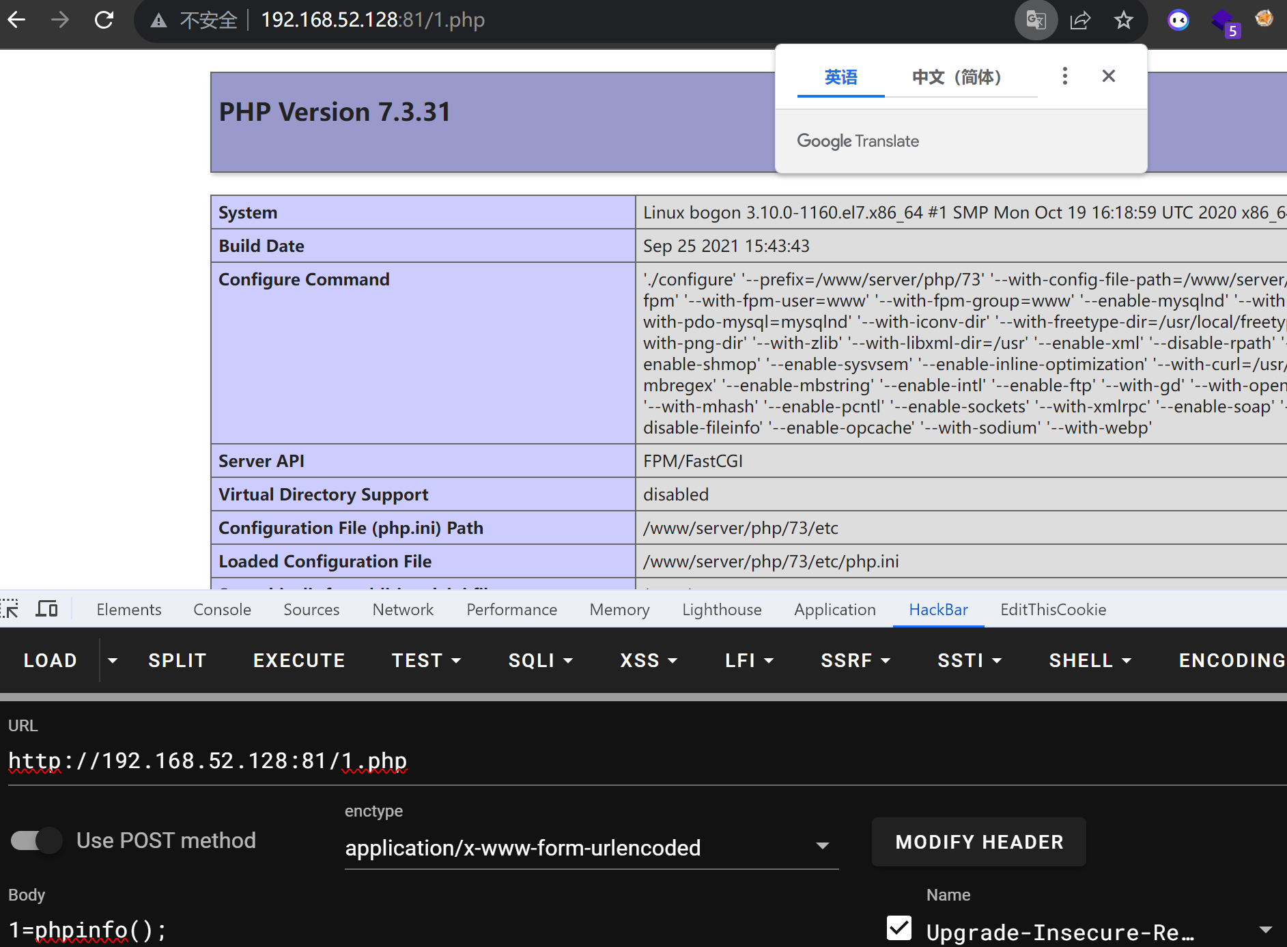Click the Google Translate icon in address bar
Viewport: 1287px width, 947px height.
[1036, 20]
